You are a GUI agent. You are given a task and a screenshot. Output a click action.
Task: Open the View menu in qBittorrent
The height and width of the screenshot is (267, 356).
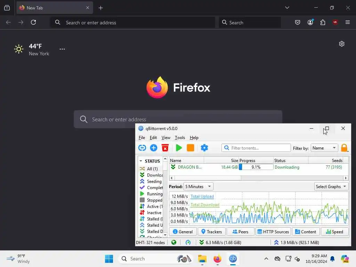point(166,138)
